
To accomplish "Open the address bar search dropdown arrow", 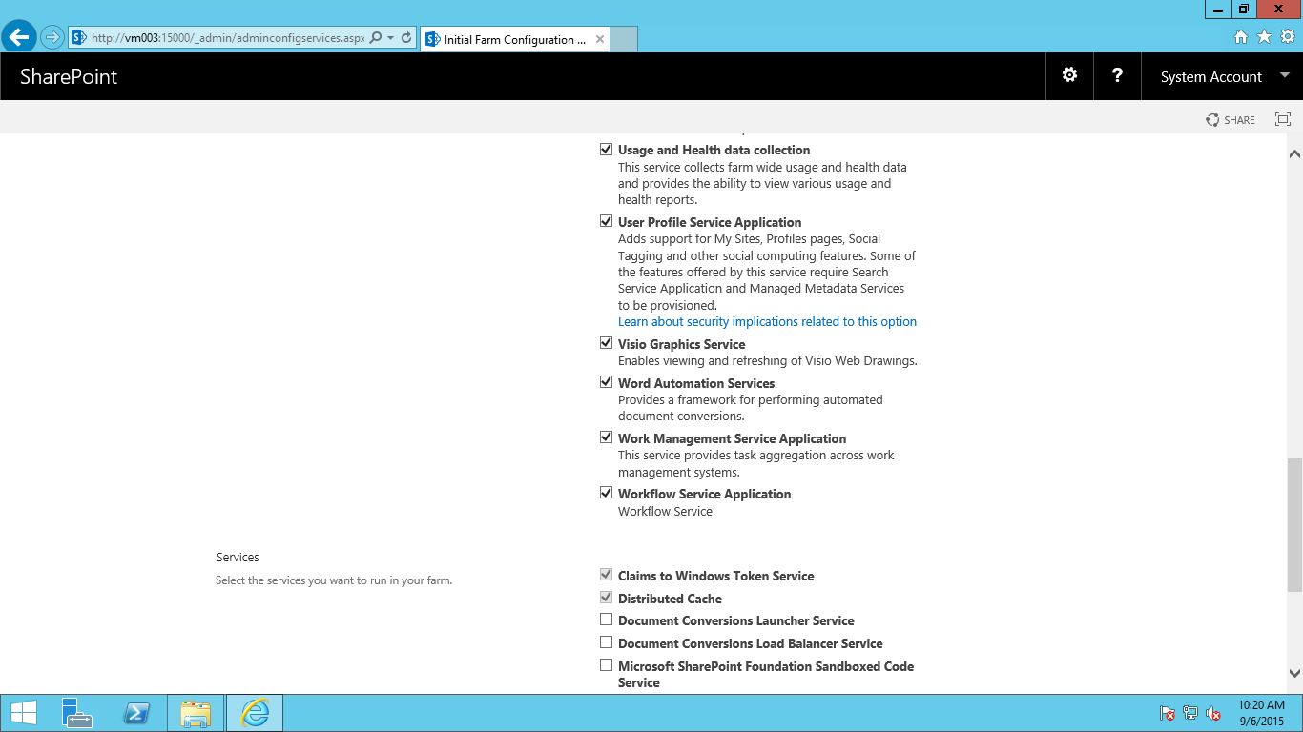I will (x=390, y=38).
